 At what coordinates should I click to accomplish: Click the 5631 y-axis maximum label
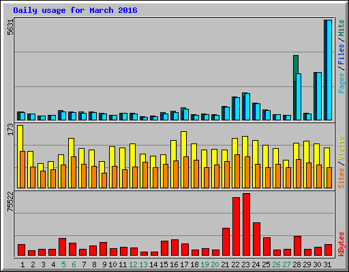point(10,27)
